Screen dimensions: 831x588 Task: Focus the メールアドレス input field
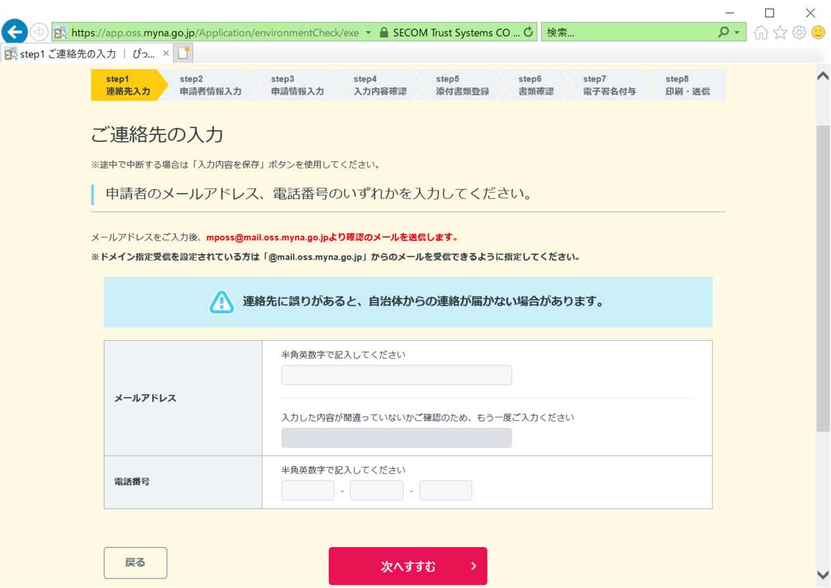(x=397, y=375)
